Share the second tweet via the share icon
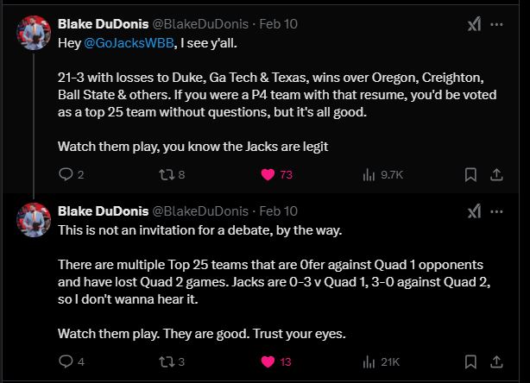Viewport: 530px width, 383px height. (x=496, y=361)
